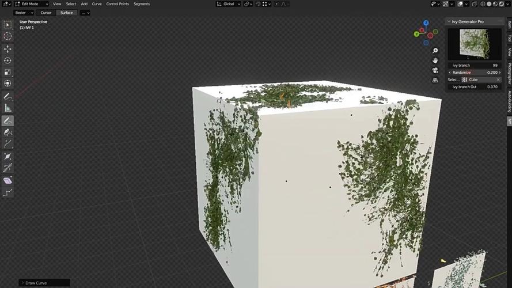512x288 pixels.
Task: Open the overlays options dropdown arrow
Action: 467,4
